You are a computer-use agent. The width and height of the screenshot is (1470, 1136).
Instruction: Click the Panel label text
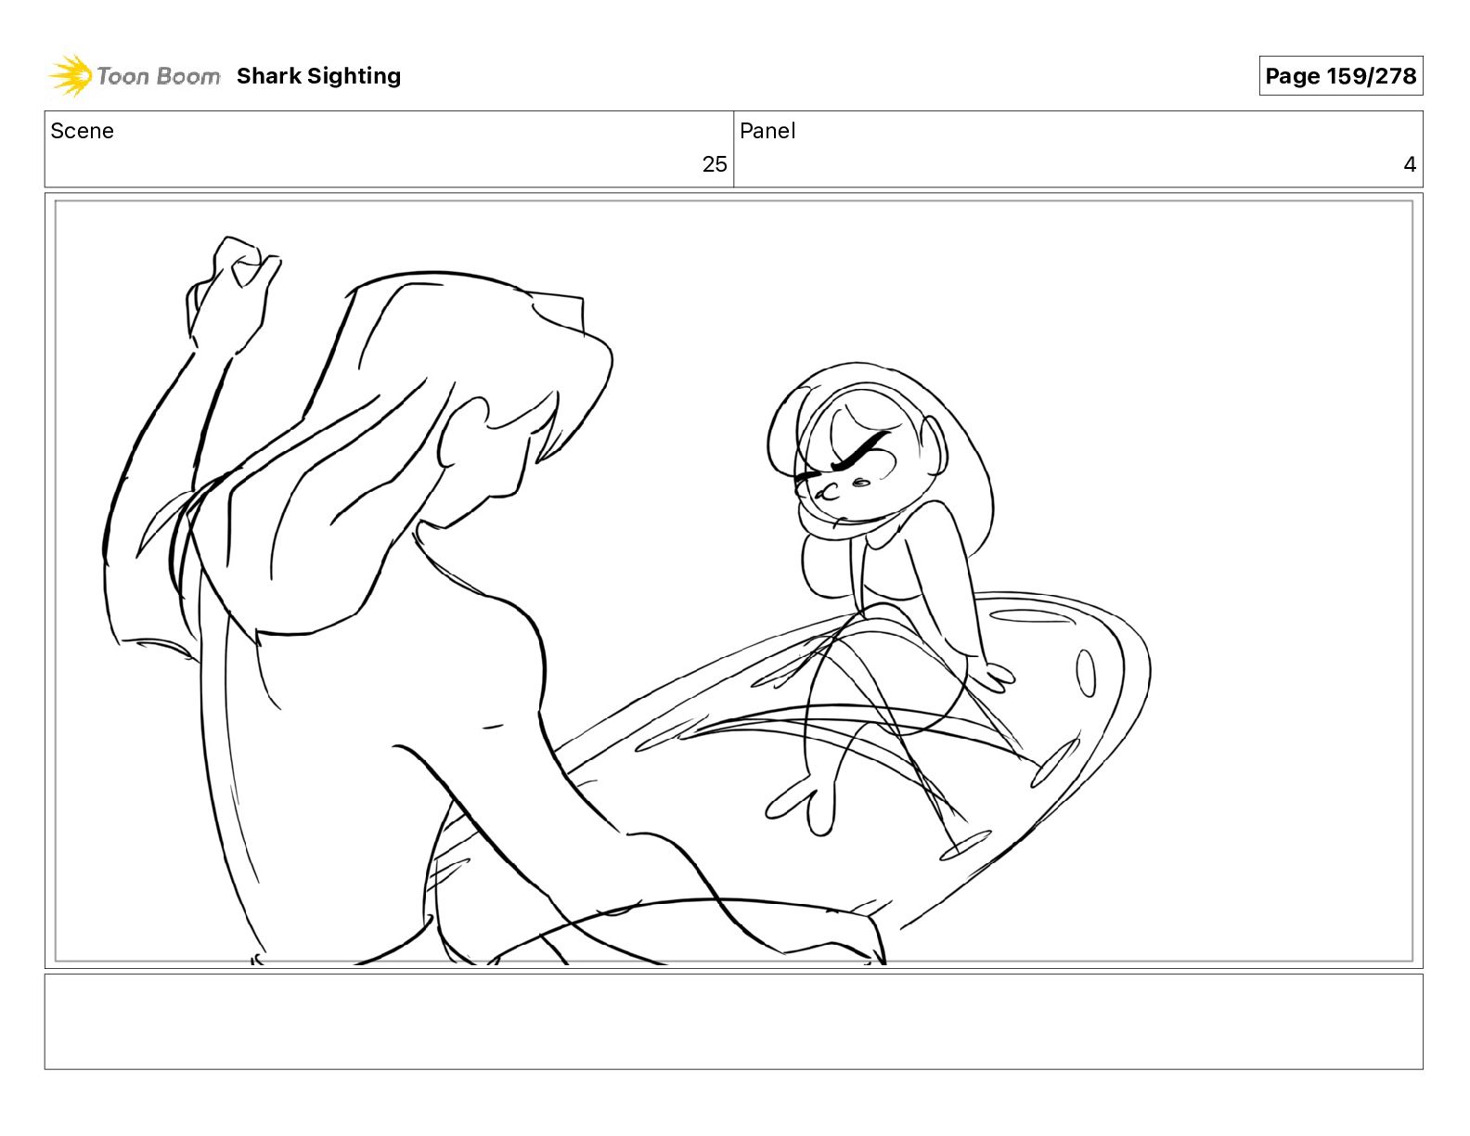(767, 131)
